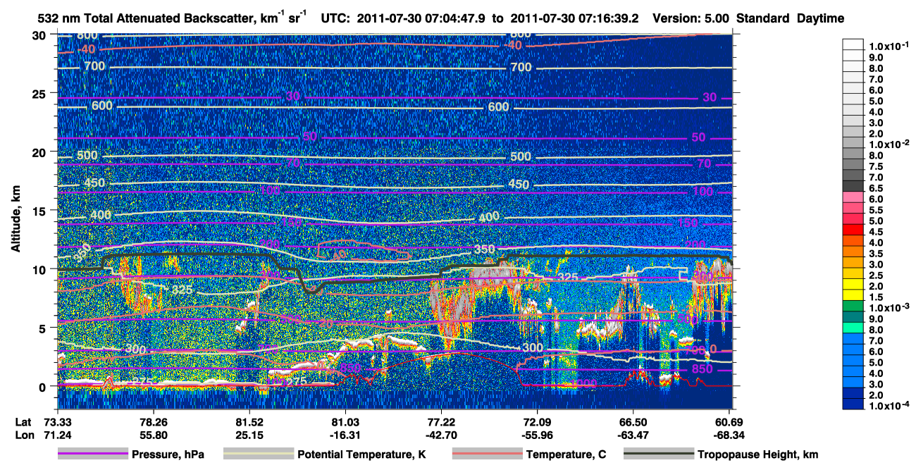Click the magenta Pressure, hPa legend line sample
Screen dimensions: 916x470
[x=93, y=454]
